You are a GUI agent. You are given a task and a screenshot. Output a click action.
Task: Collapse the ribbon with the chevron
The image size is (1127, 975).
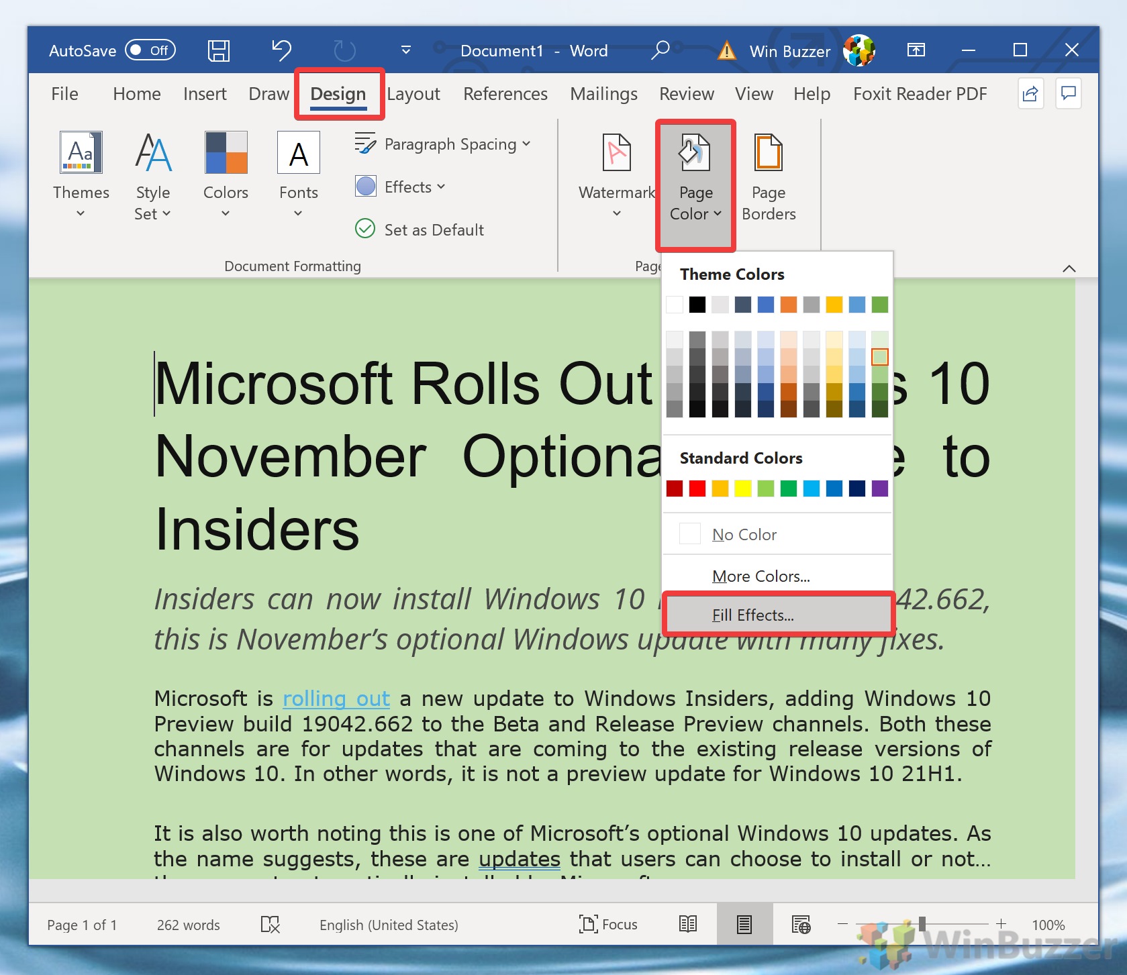click(x=1069, y=268)
